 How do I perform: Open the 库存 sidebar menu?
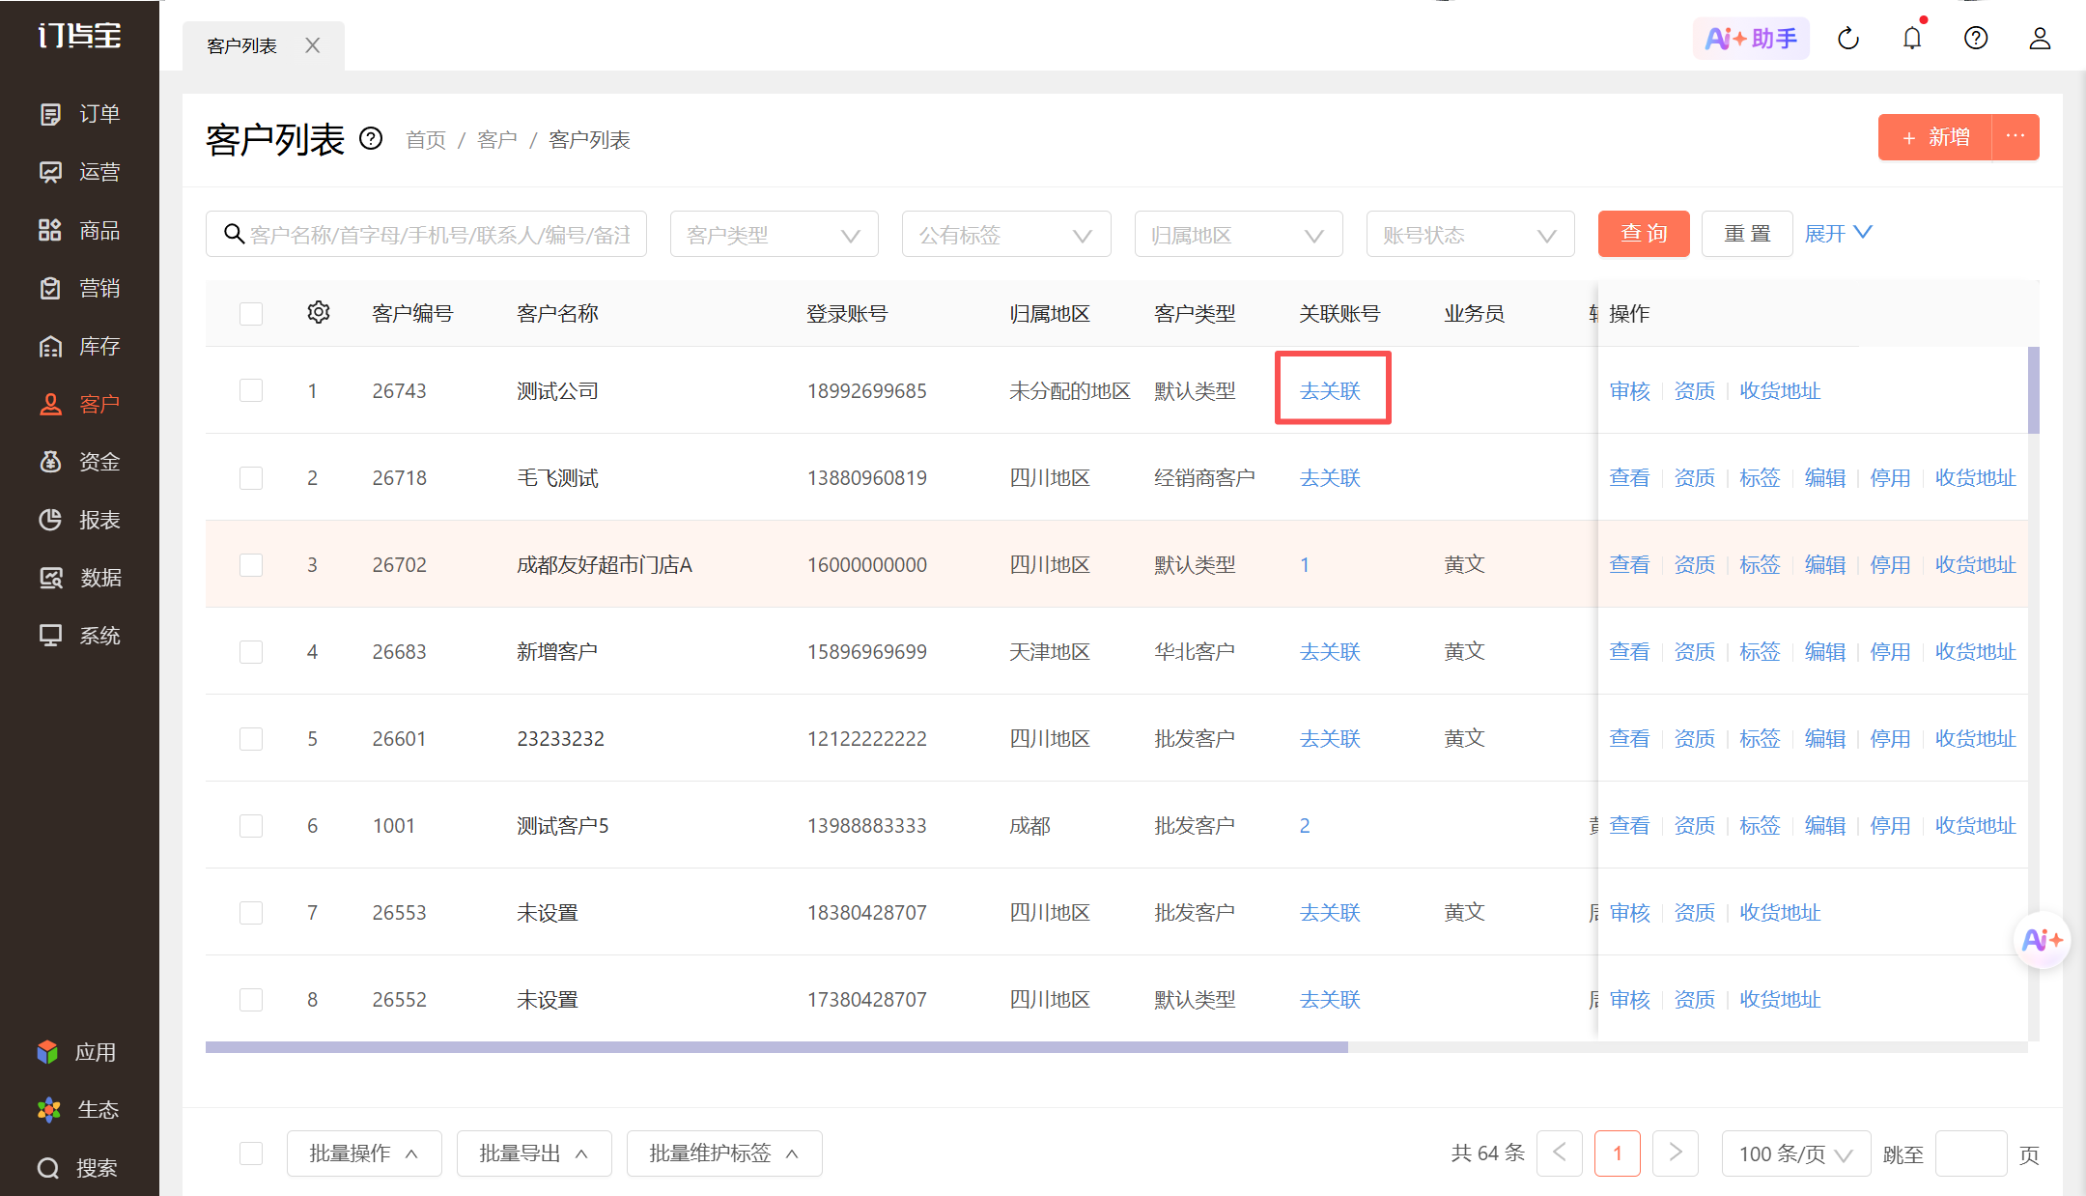79,346
